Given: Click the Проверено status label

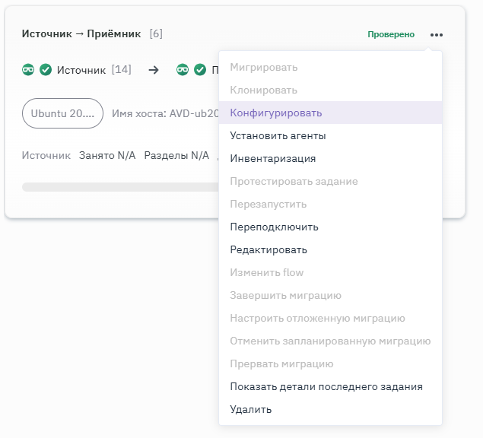Looking at the screenshot, I should (391, 34).
